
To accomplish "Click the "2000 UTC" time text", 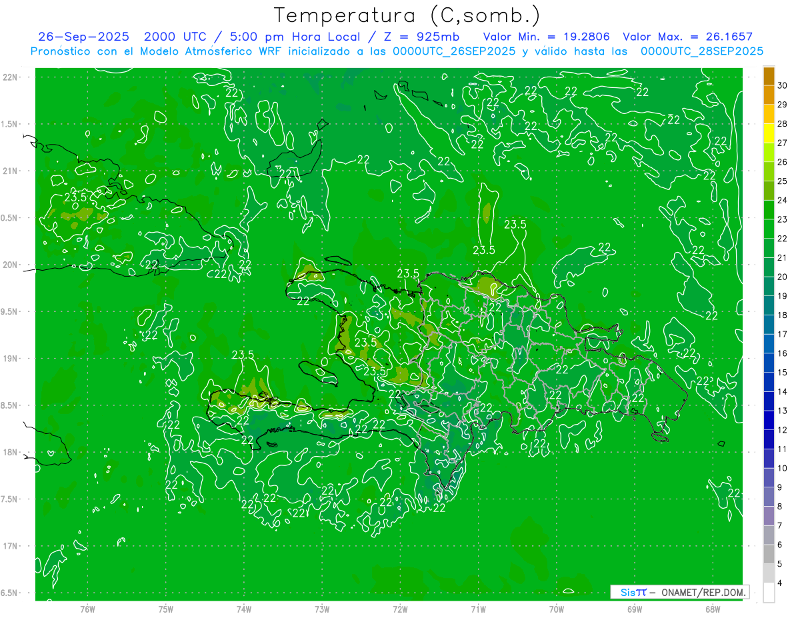I will tap(176, 37).
